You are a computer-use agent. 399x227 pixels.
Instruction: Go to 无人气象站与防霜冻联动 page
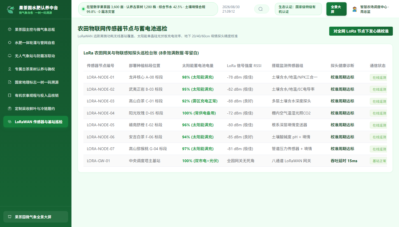36,56
